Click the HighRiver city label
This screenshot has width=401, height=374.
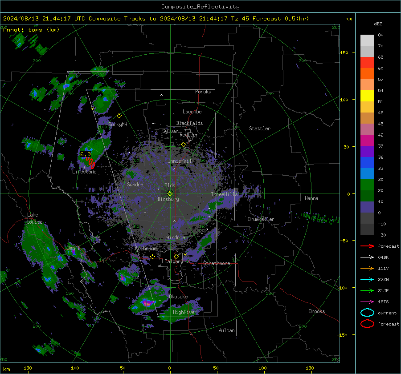184,312
